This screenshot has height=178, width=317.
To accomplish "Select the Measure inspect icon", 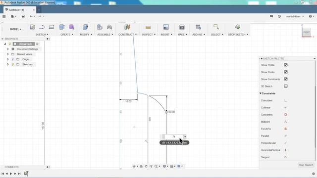I will (148, 27).
